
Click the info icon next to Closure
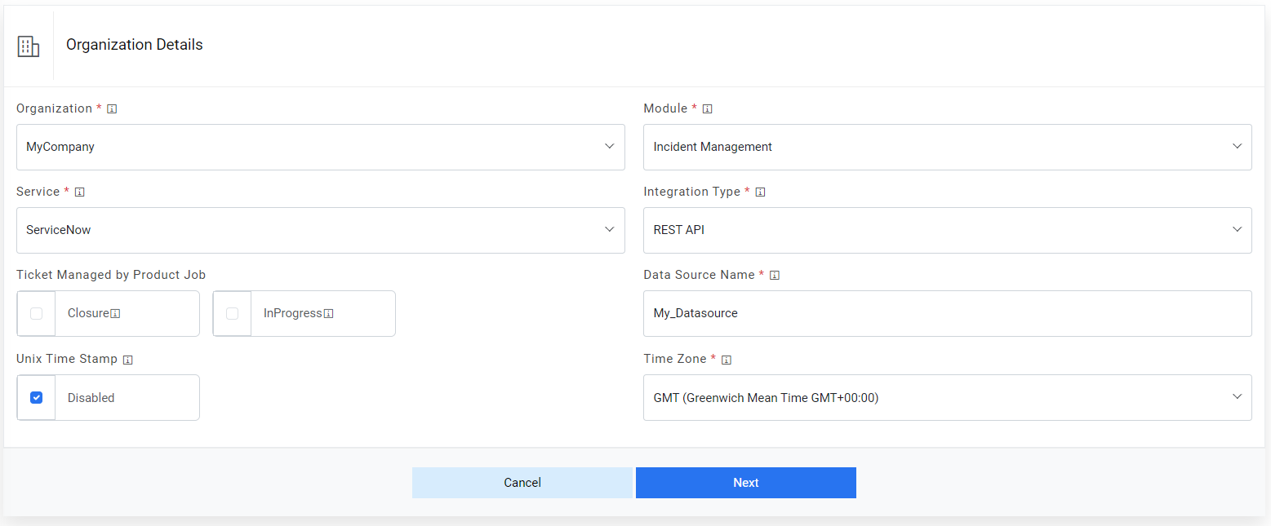point(116,314)
